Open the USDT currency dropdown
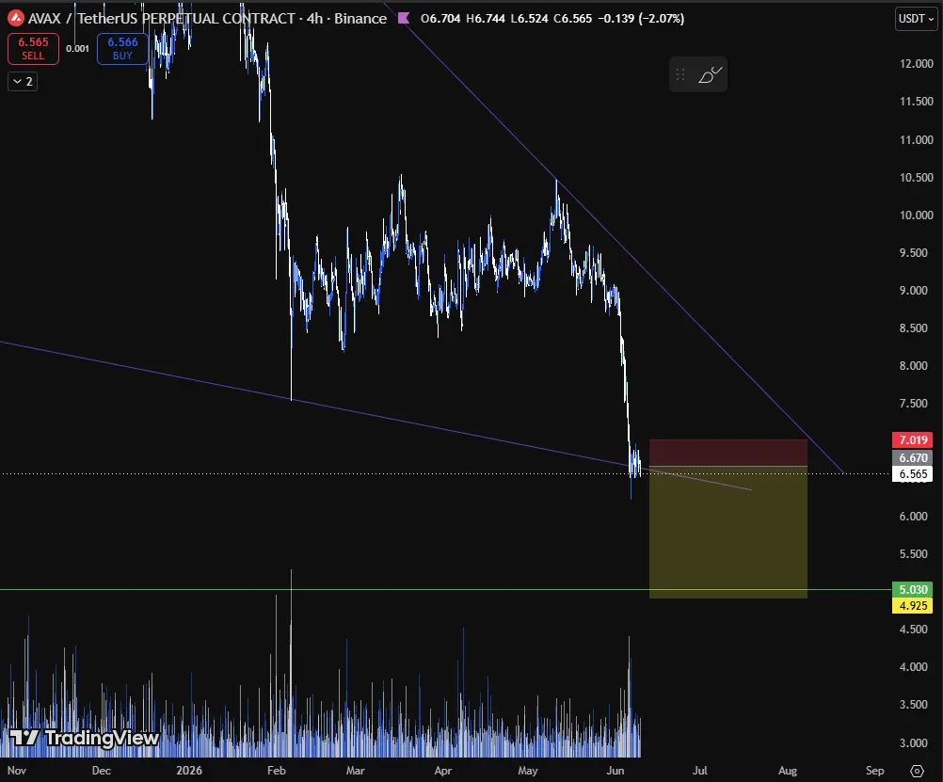 point(916,19)
